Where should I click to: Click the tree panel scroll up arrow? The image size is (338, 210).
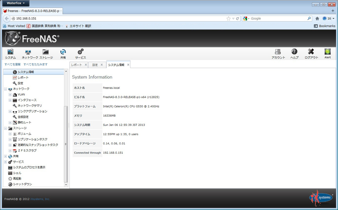click(66, 71)
